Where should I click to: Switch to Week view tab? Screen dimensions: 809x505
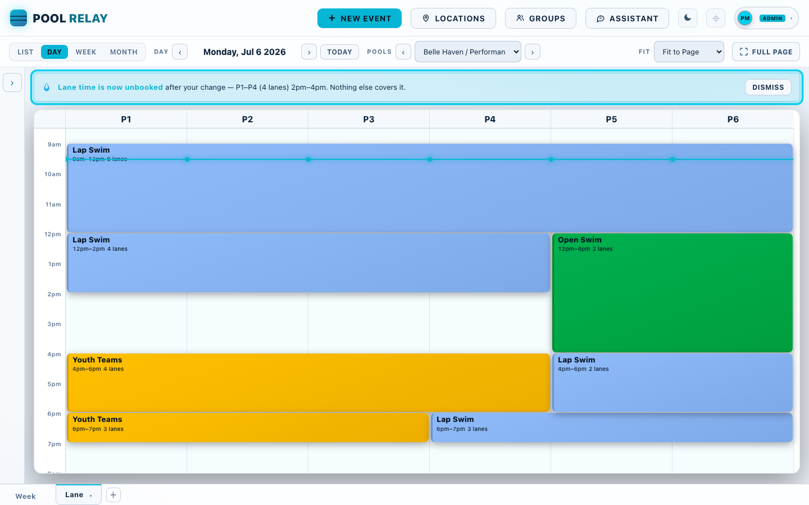click(86, 52)
